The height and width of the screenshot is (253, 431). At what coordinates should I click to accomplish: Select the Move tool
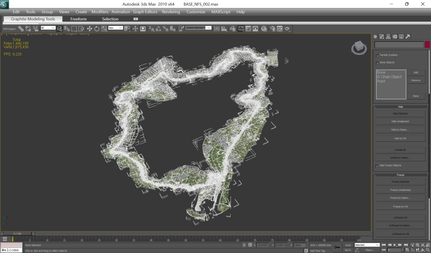tap(90, 29)
